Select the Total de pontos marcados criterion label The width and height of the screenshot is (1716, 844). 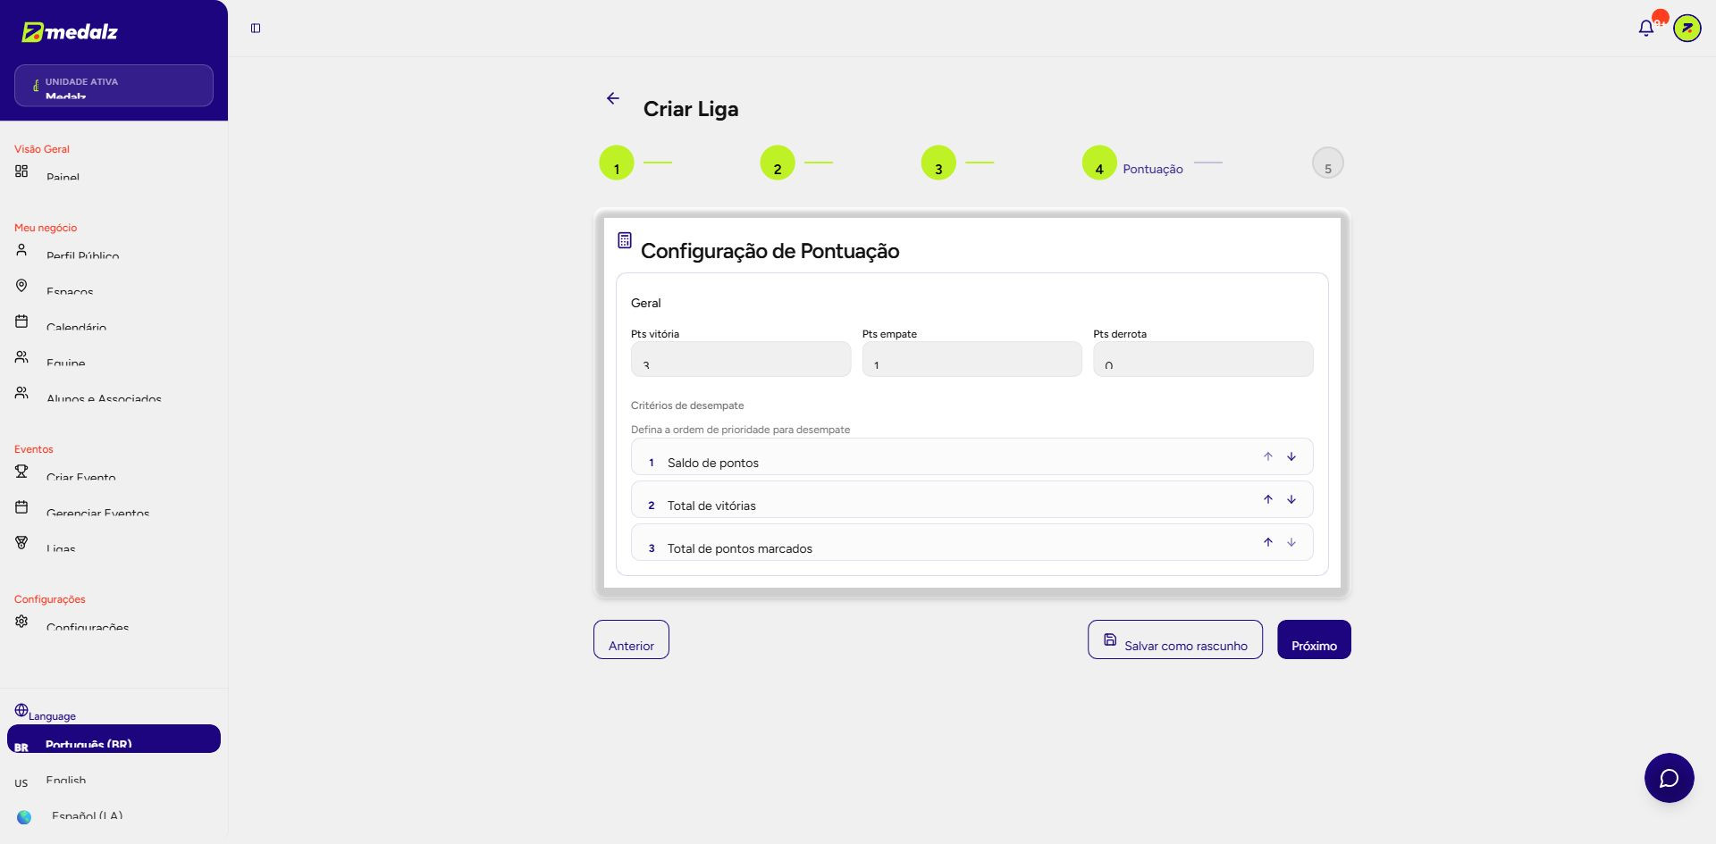click(740, 548)
